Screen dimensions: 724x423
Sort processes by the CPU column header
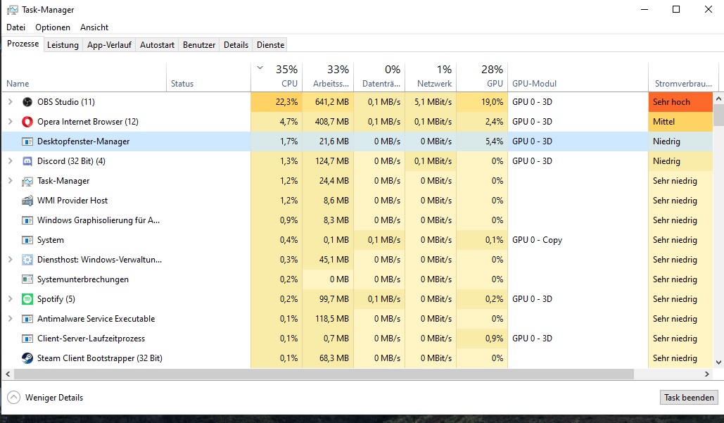coord(288,83)
